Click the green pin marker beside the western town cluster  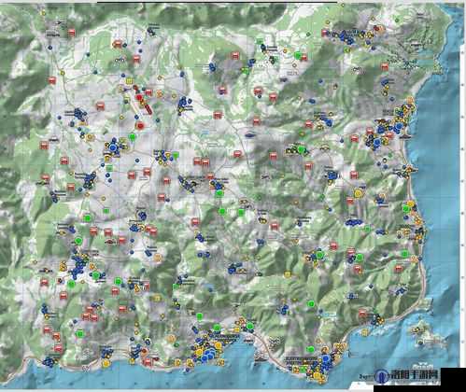tap(133, 137)
